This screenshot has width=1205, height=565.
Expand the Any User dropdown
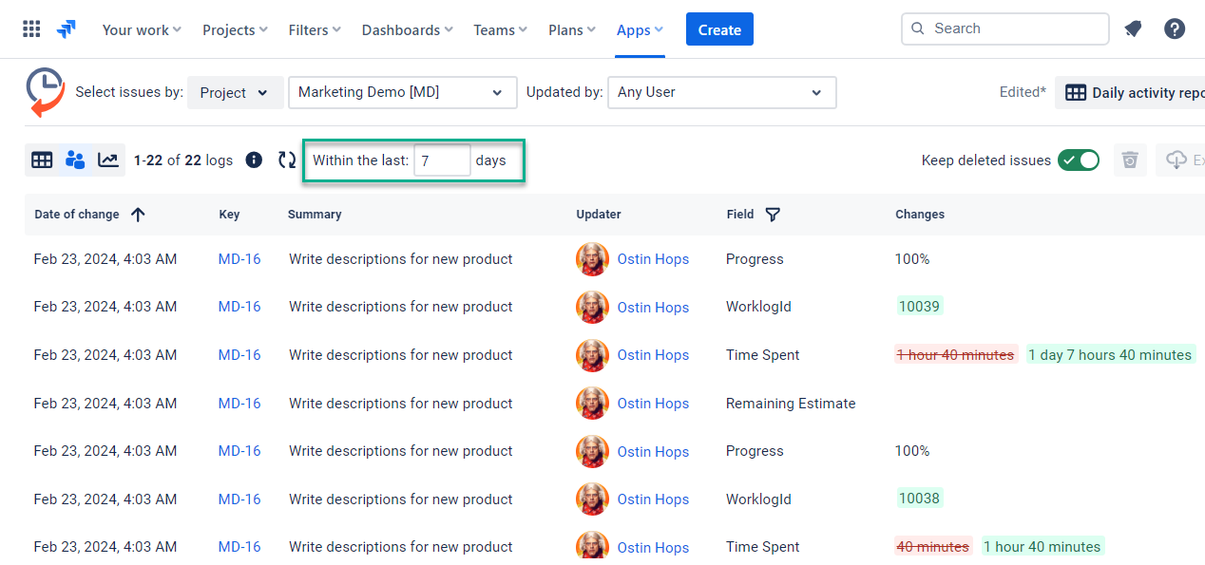click(721, 93)
